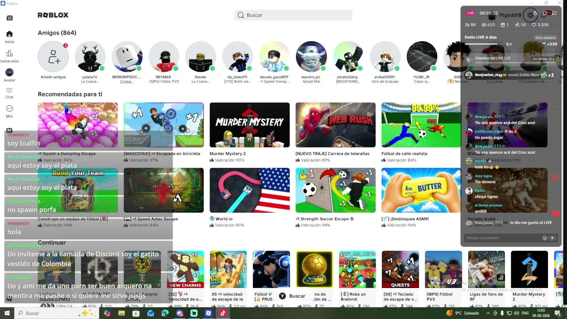567x319 pixels.
Task: Open Roba un Brainrot game
Action: pos(357,269)
